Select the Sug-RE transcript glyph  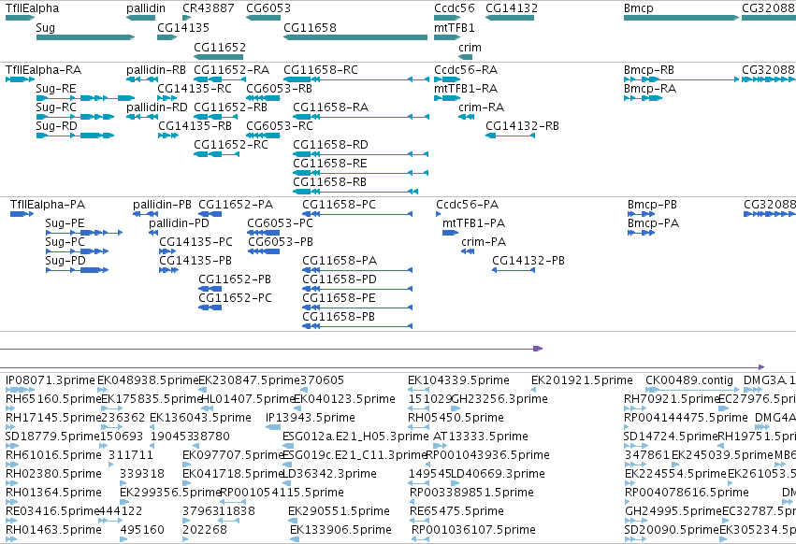[x=85, y=98]
